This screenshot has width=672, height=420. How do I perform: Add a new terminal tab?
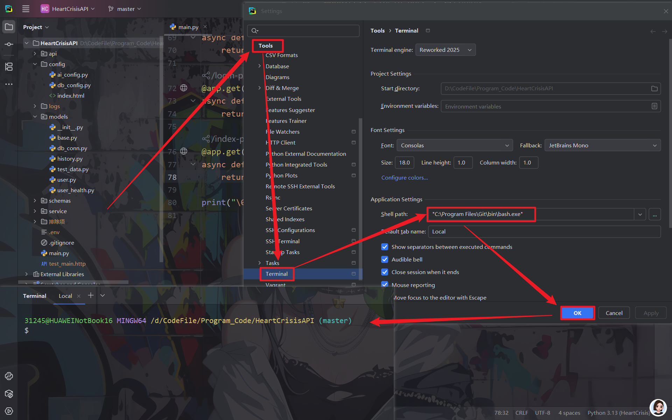[x=91, y=295]
